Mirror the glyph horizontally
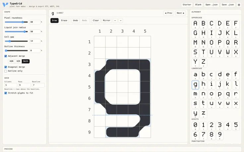Image resolution: width=244 pixels, height=152 pixels. coord(107,20)
